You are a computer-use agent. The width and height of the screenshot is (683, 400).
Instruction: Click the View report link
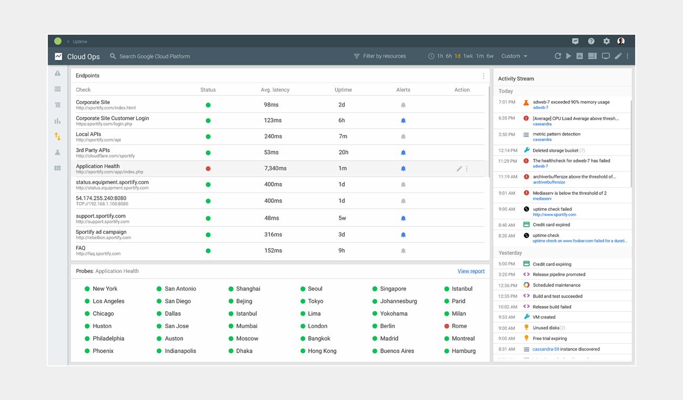[x=471, y=271]
